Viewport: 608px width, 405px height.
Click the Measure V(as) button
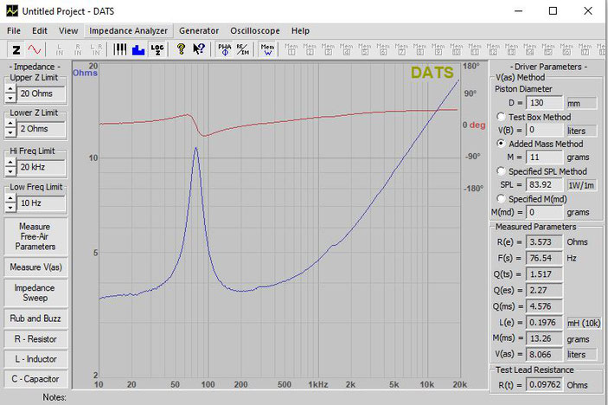35,267
